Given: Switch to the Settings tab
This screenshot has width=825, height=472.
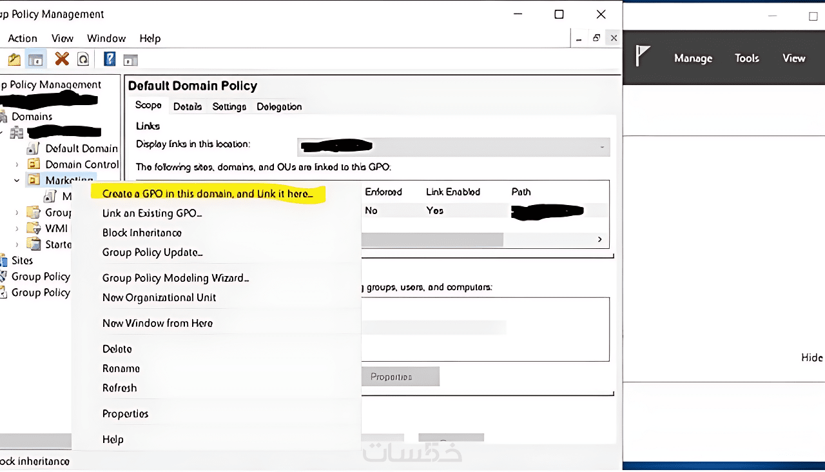Looking at the screenshot, I should (229, 106).
